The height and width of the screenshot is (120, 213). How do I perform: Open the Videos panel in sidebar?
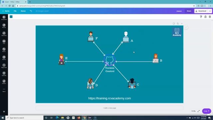point(4,58)
